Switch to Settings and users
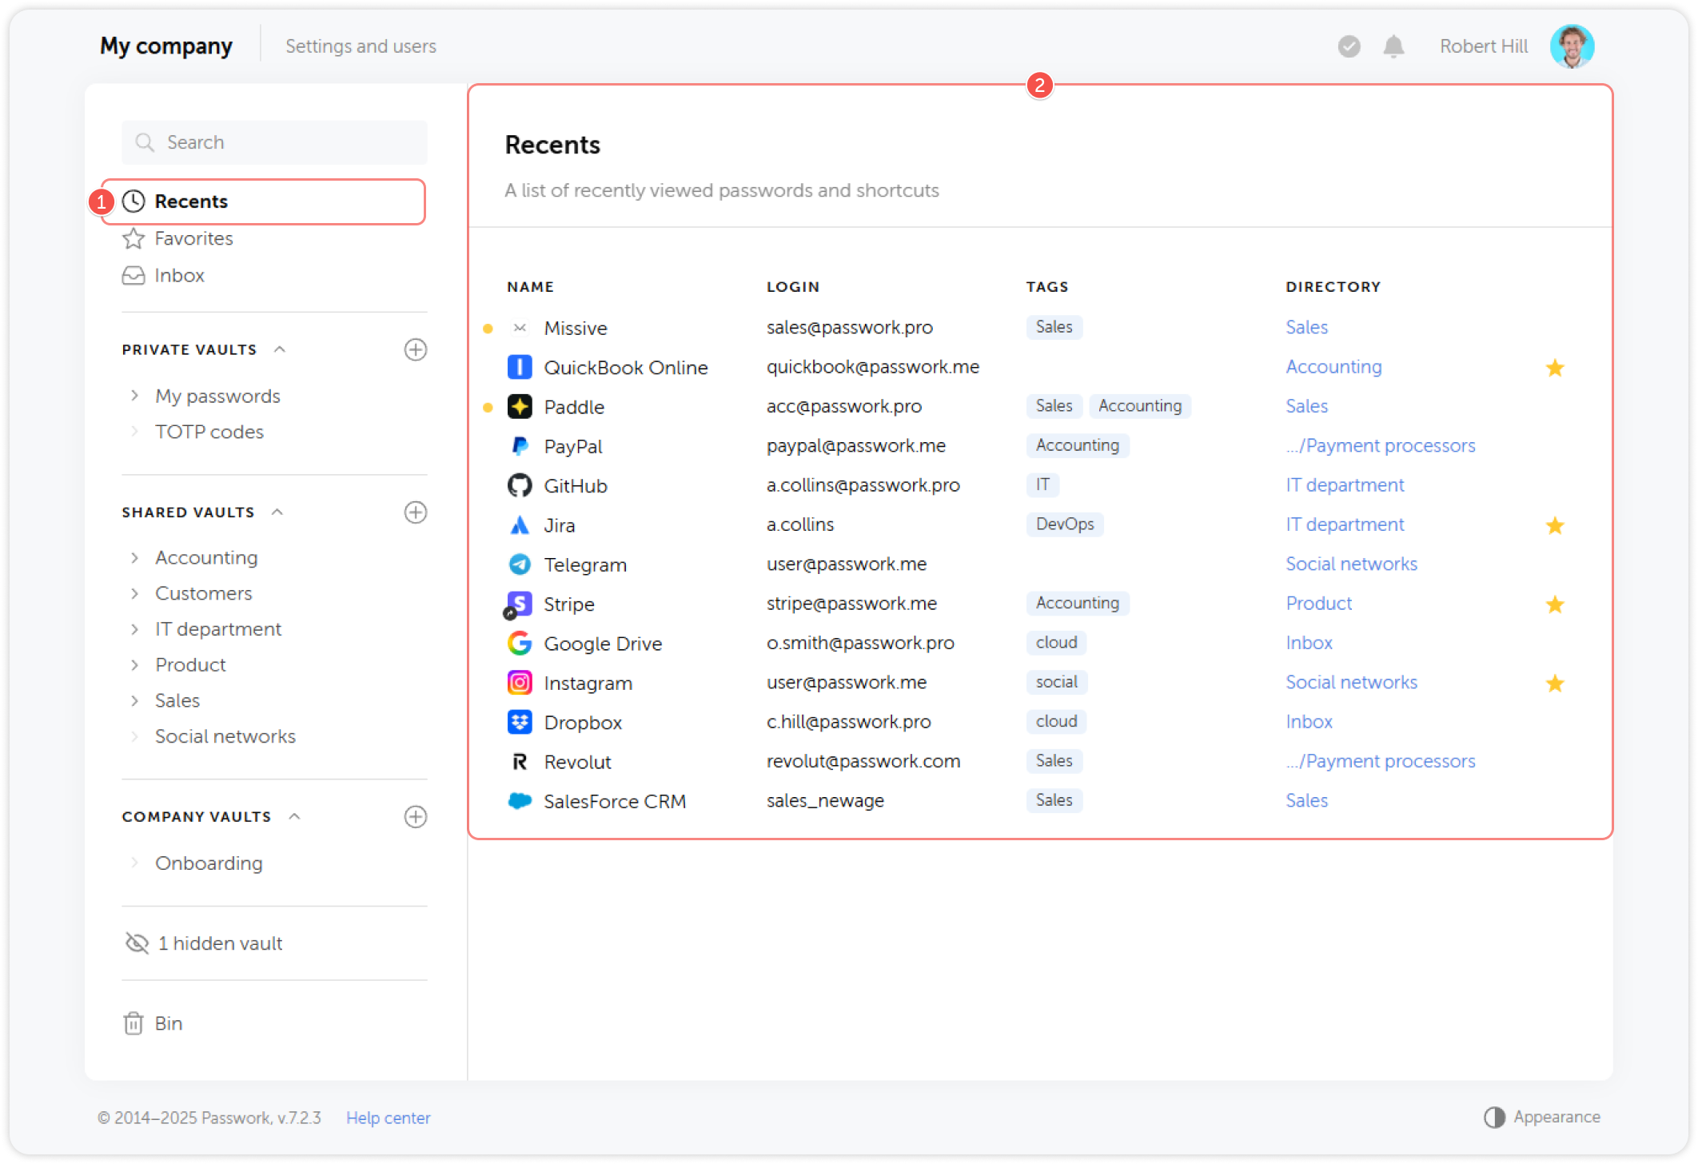 point(361,46)
